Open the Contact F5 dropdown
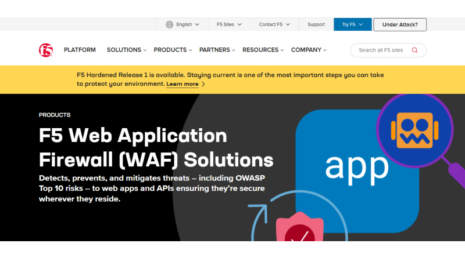This screenshot has width=465, height=258. pos(274,24)
